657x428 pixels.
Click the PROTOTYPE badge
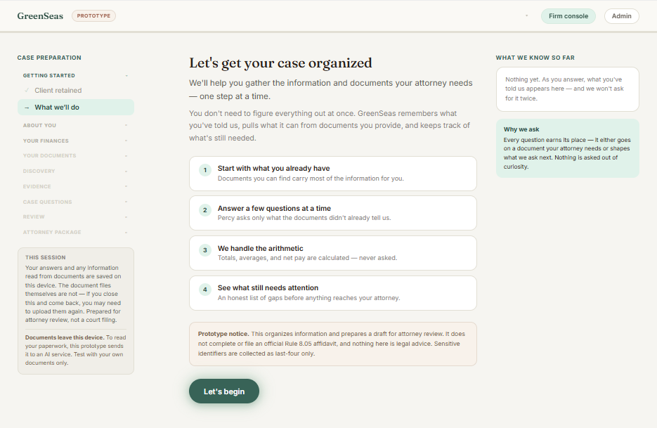click(94, 16)
